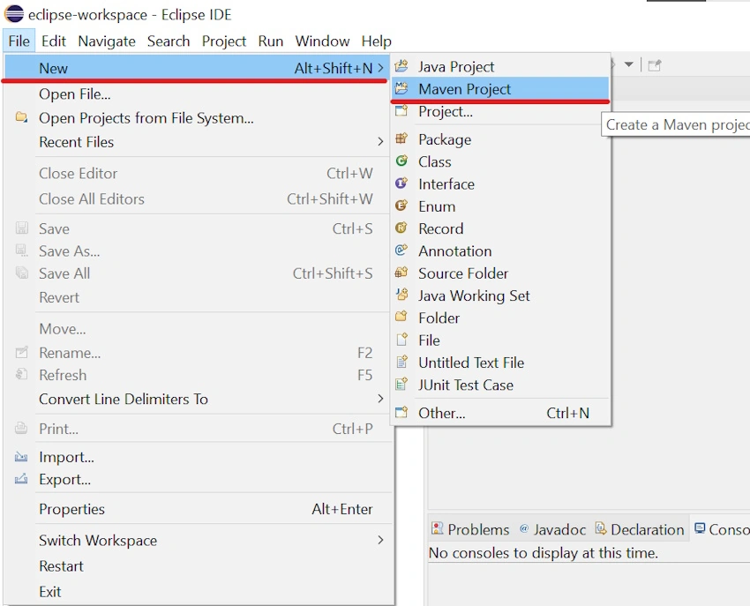Click the Java Project icon in submenu

coord(401,66)
